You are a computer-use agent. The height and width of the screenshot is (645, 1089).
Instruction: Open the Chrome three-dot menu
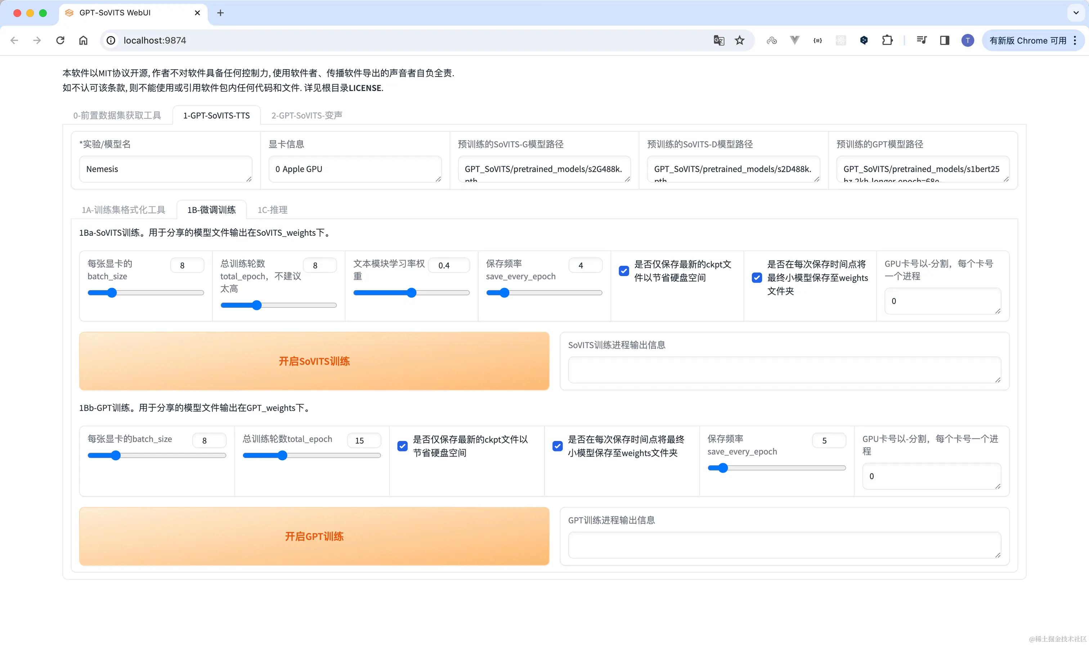1075,40
